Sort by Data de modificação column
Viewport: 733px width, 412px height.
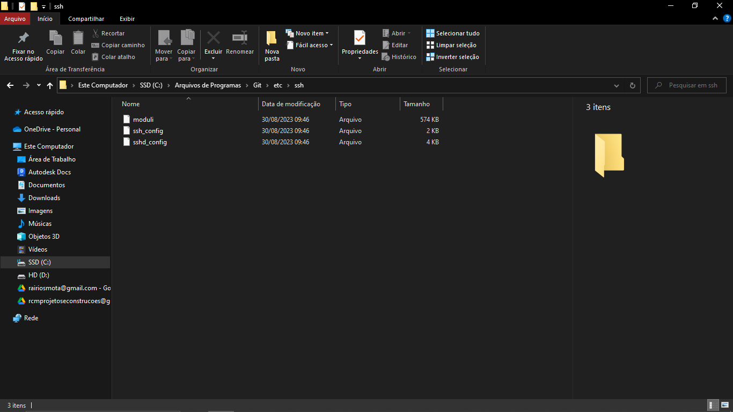(x=297, y=104)
